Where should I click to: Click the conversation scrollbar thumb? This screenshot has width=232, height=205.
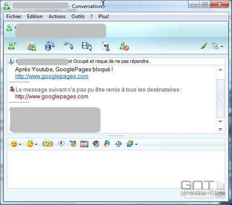pyautogui.click(x=221, y=98)
